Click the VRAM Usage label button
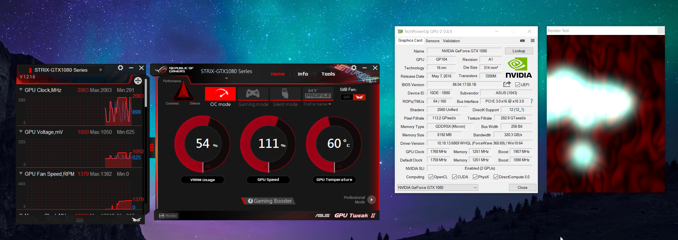Viewport: 678px width, 240px height. tap(203, 180)
